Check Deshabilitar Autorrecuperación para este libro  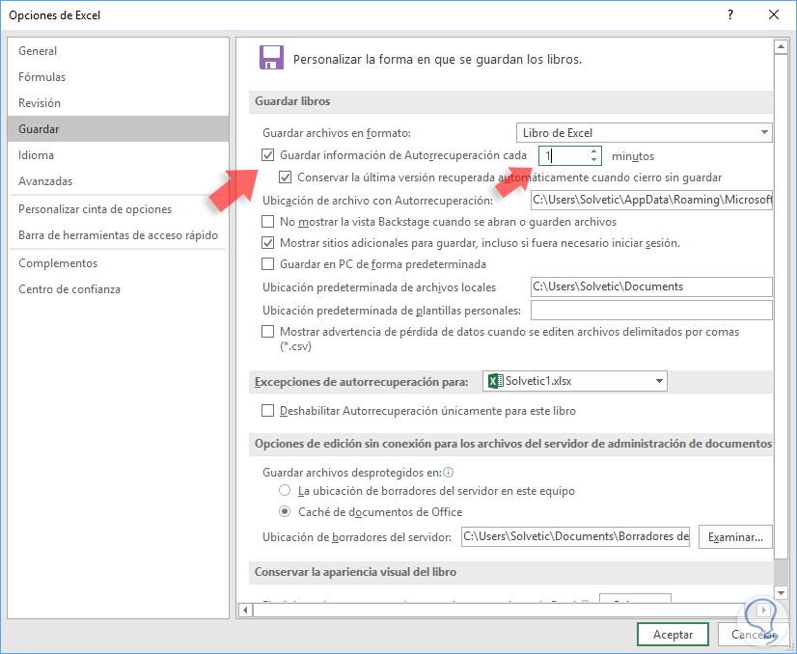tap(268, 411)
